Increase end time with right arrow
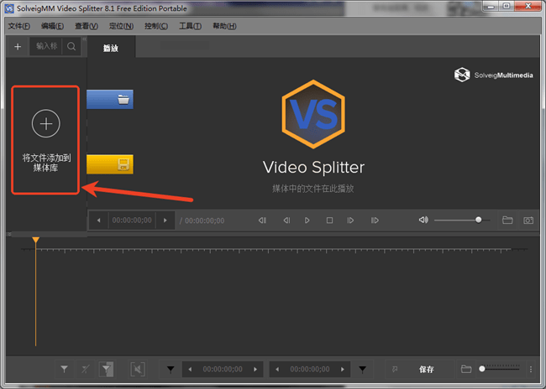The height and width of the screenshot is (389, 546). [343, 369]
